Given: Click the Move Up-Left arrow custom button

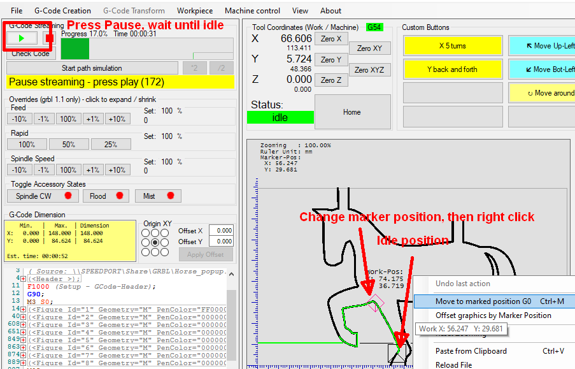Looking at the screenshot, I should 541,46.
